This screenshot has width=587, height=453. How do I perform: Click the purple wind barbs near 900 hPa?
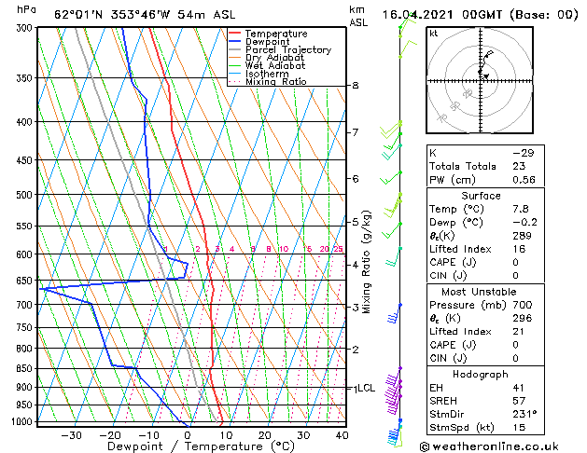click(x=392, y=392)
